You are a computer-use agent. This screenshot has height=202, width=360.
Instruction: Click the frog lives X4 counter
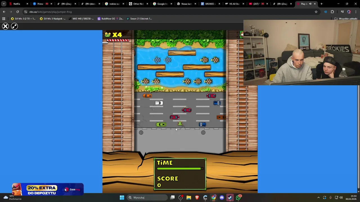[x=113, y=35]
